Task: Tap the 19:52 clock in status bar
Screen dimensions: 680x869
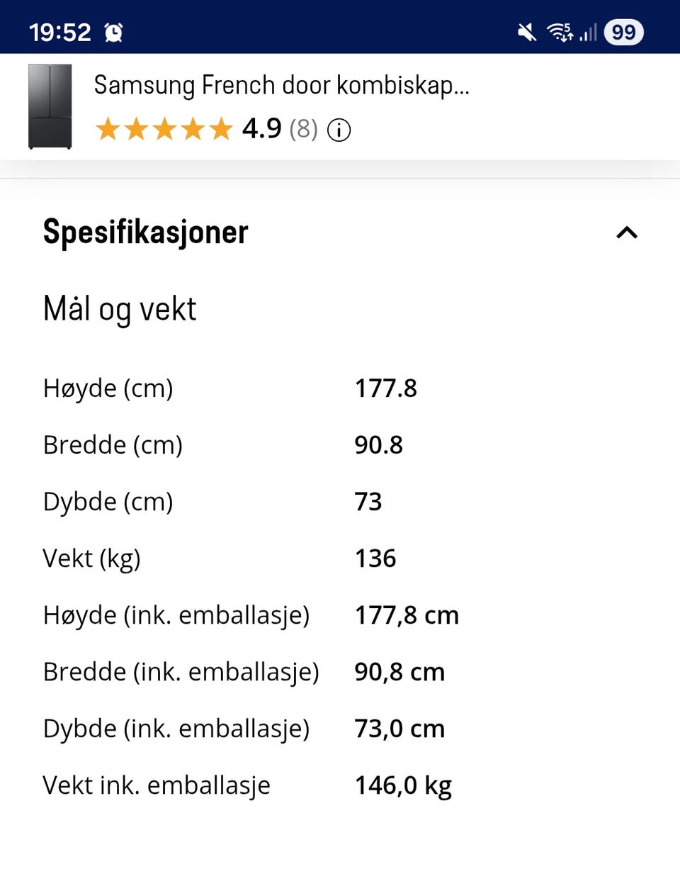Action: tap(60, 32)
